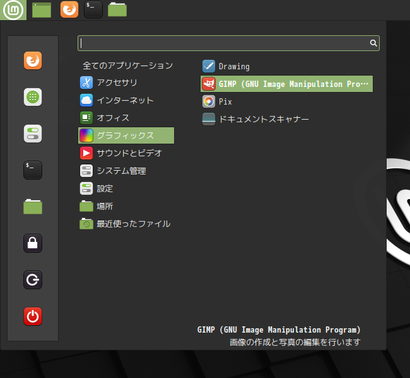Select the グラフィックス category
Image resolution: width=410 pixels, height=378 pixels.
pyautogui.click(x=126, y=135)
